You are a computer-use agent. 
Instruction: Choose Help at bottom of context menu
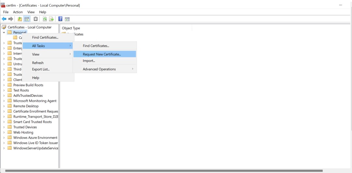[x=48, y=78]
